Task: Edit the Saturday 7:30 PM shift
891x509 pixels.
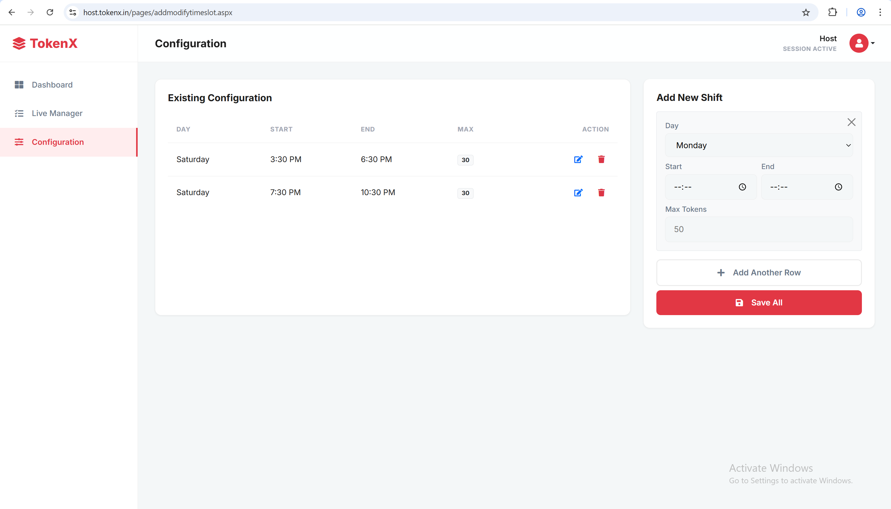Action: (x=578, y=193)
